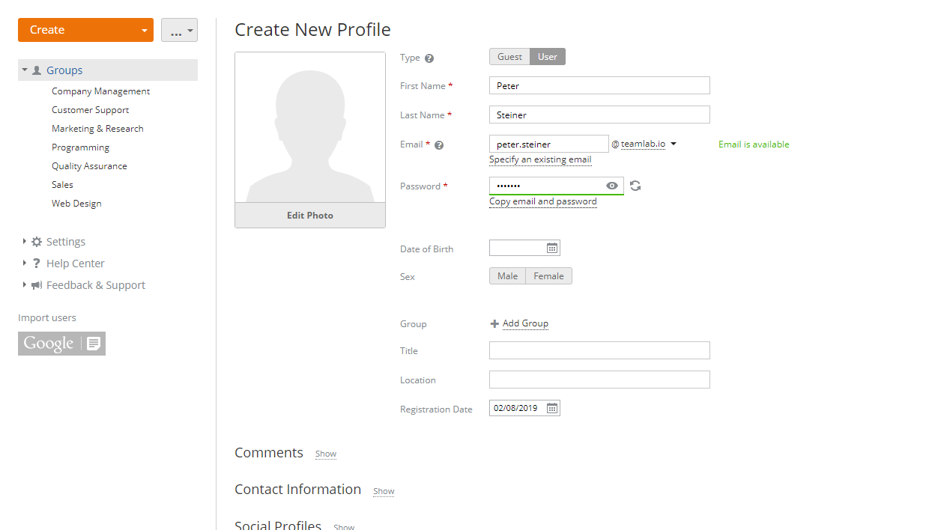Import users via the Google icon
The image size is (929, 530).
[x=61, y=343]
